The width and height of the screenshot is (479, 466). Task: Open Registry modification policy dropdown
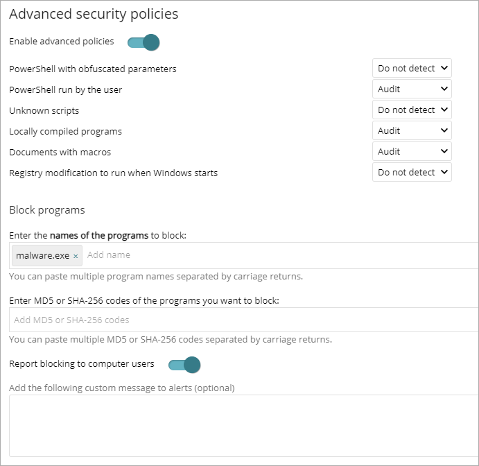pyautogui.click(x=412, y=173)
